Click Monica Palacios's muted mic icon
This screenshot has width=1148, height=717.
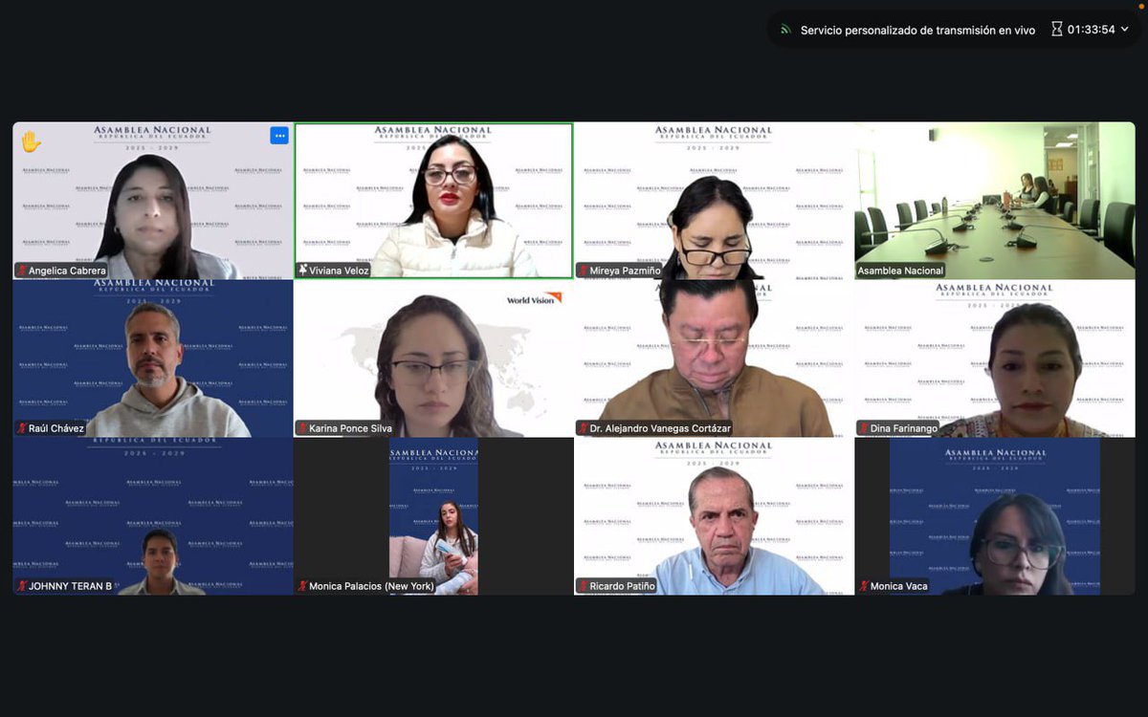302,586
